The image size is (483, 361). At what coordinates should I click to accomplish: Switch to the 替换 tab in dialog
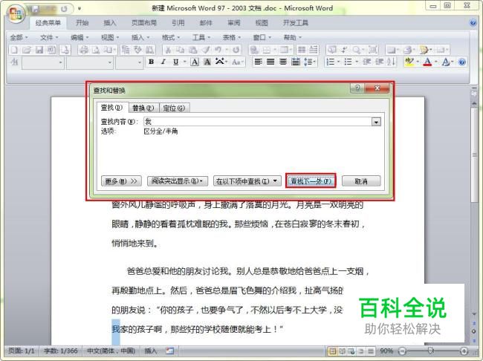[x=143, y=108]
